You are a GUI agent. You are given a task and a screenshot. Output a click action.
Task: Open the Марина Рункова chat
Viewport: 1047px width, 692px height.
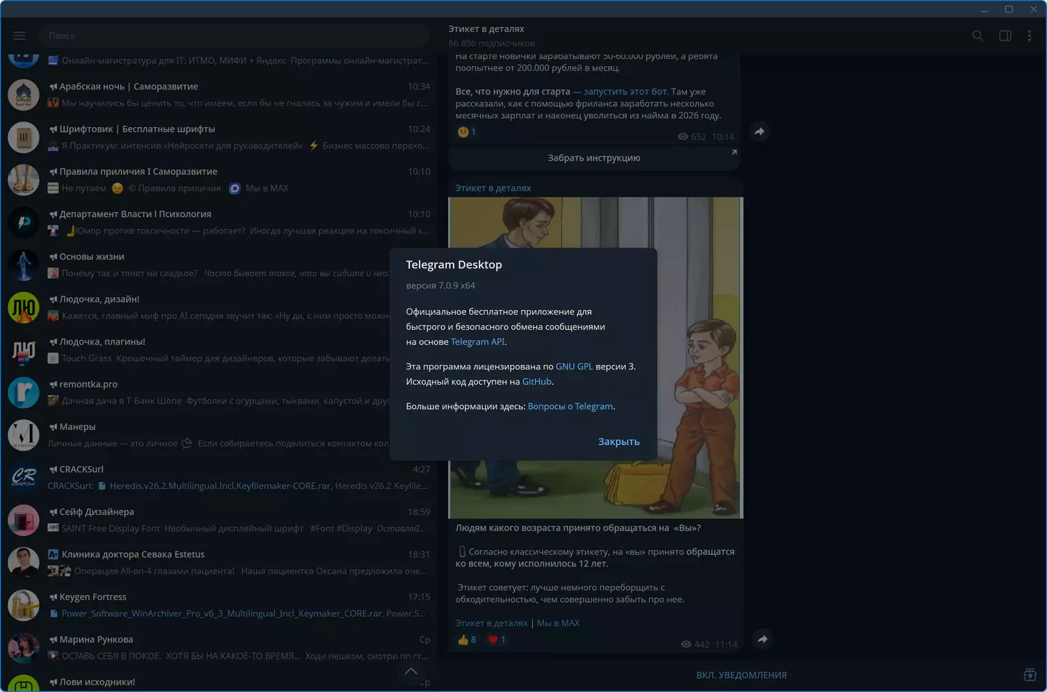[219, 648]
